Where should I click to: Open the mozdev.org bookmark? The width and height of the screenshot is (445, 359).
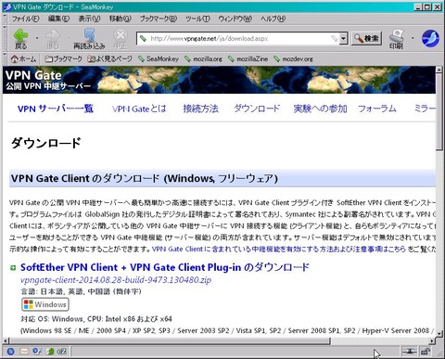(294, 58)
